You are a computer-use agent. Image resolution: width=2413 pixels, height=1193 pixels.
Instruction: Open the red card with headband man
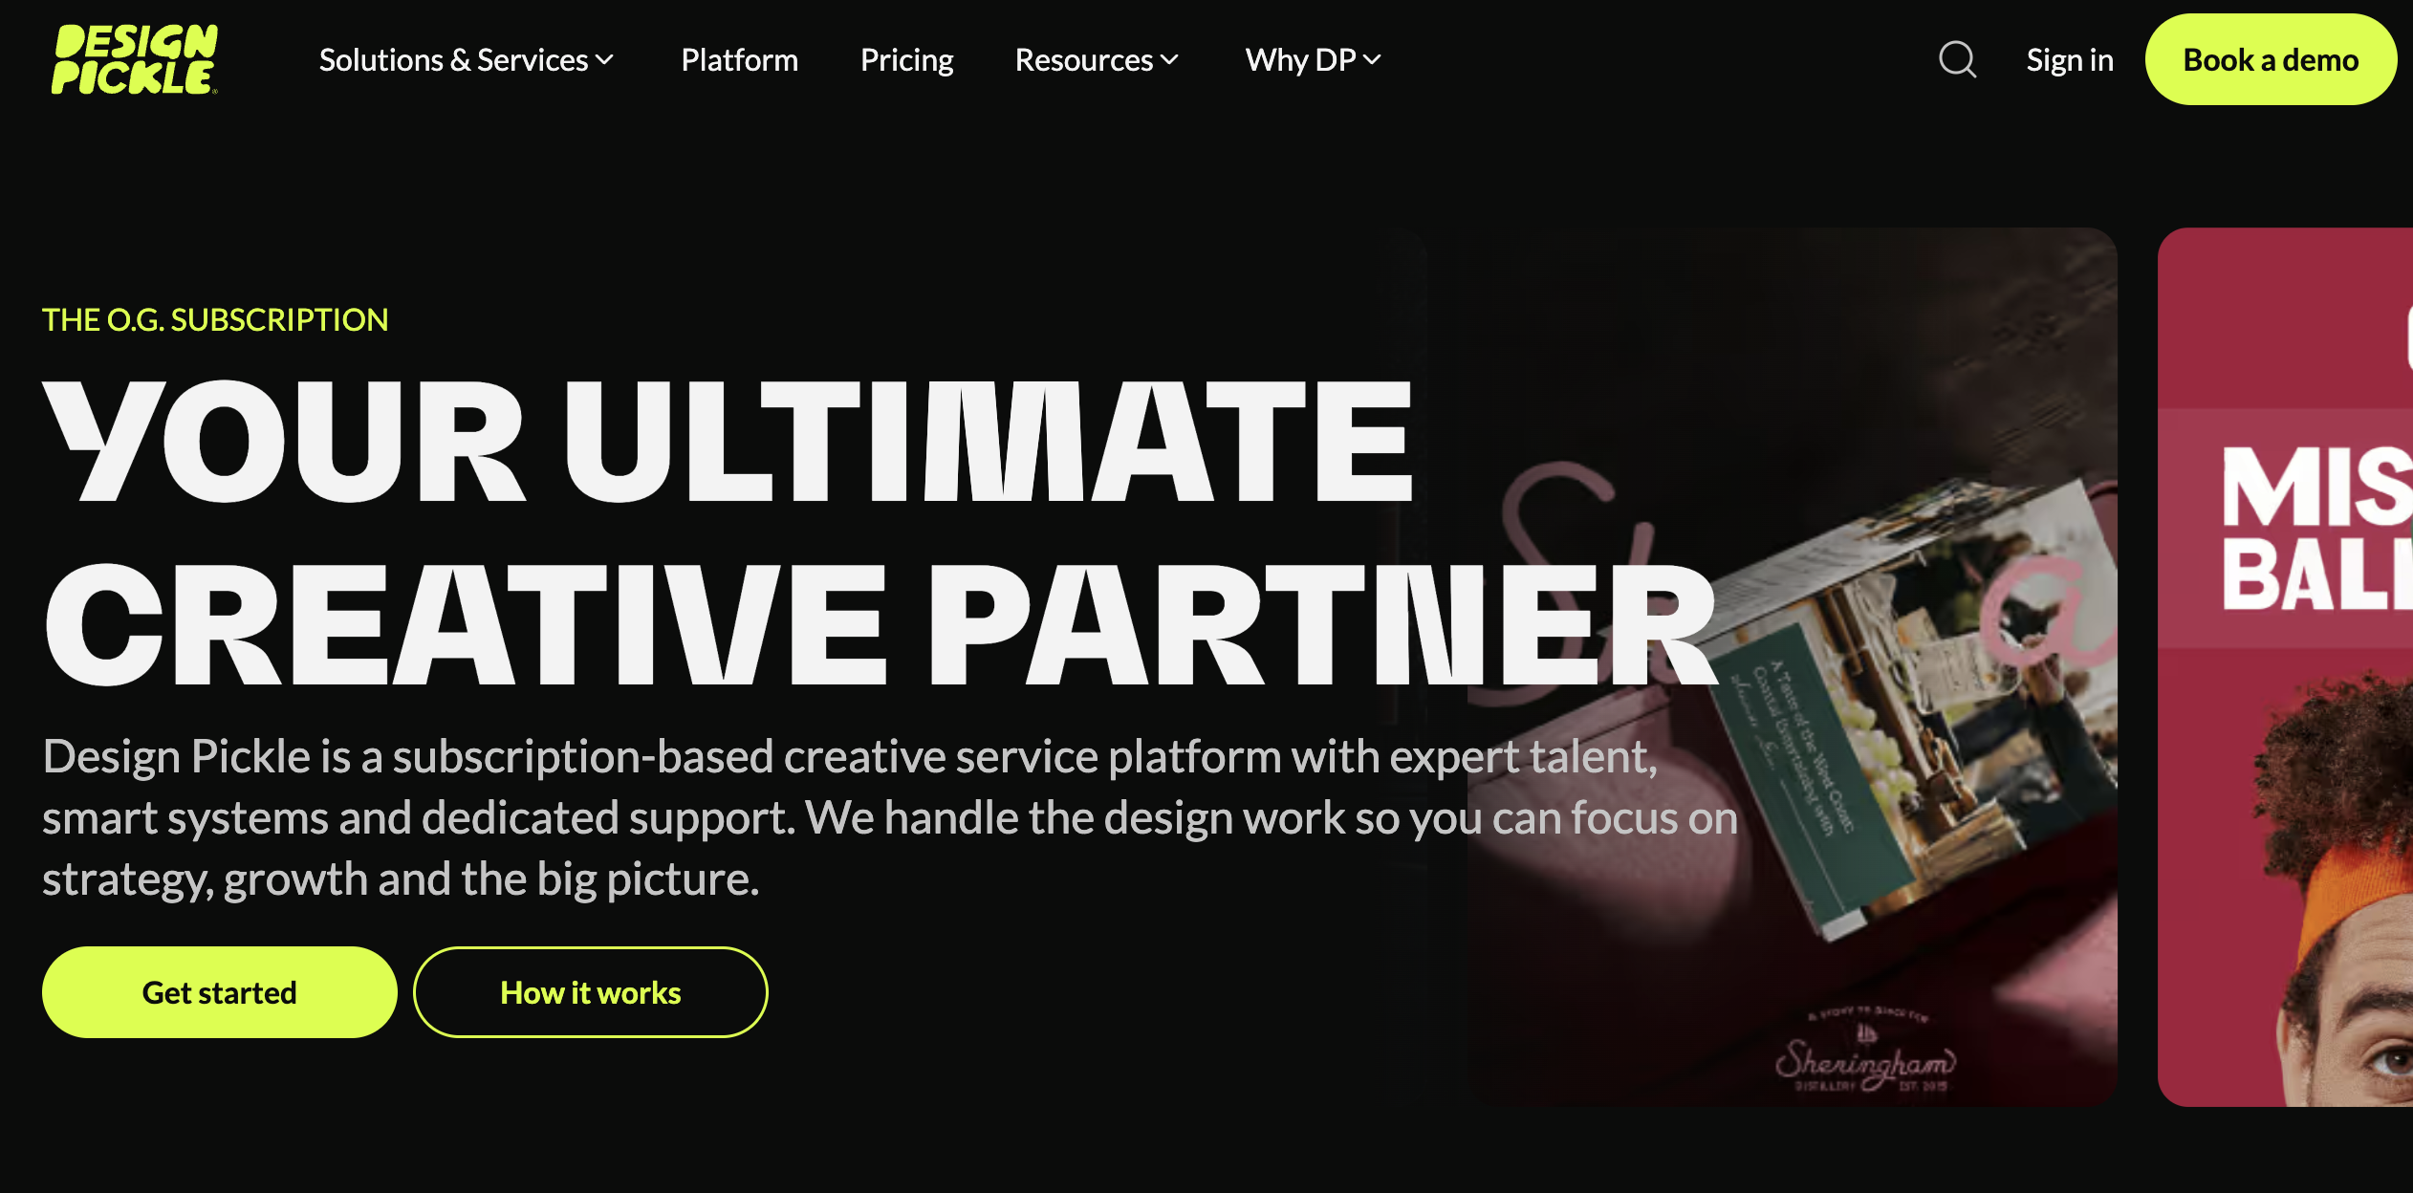pyautogui.click(x=2285, y=667)
